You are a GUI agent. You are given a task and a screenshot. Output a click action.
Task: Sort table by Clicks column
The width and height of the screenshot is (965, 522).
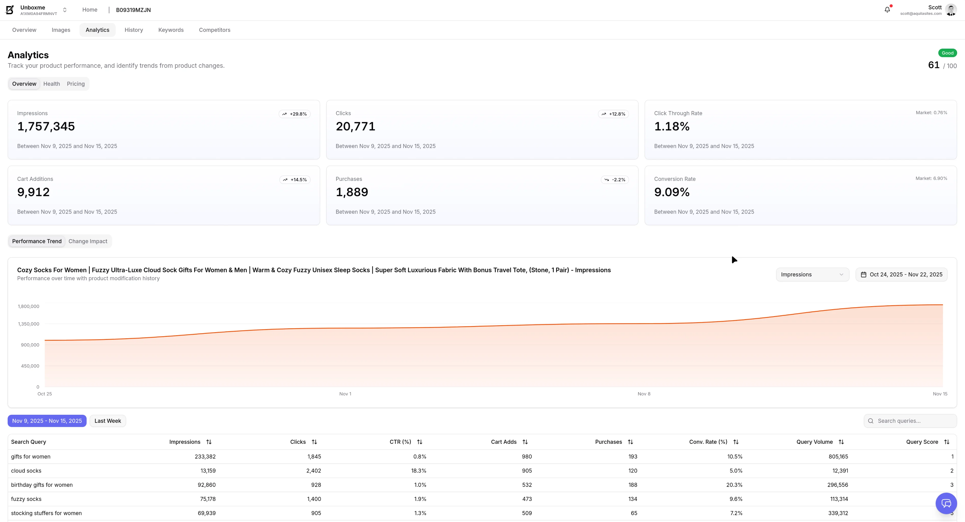tap(314, 442)
